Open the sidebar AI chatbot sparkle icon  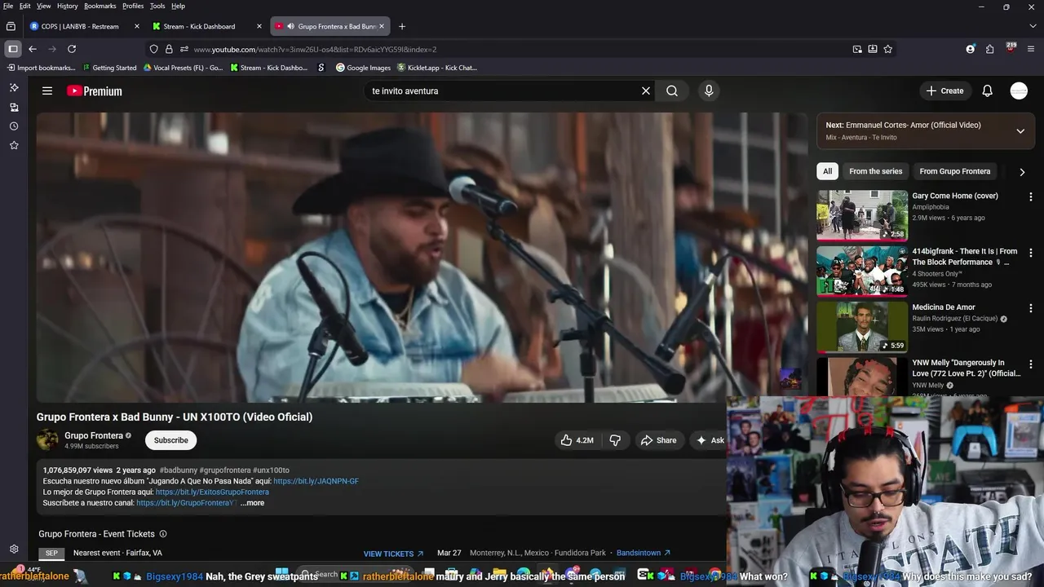pyautogui.click(x=14, y=87)
